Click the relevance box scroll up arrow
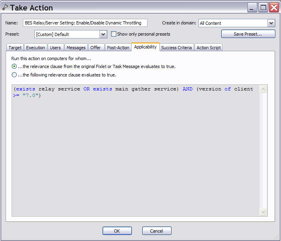The width and height of the screenshot is (281, 241). (263, 89)
